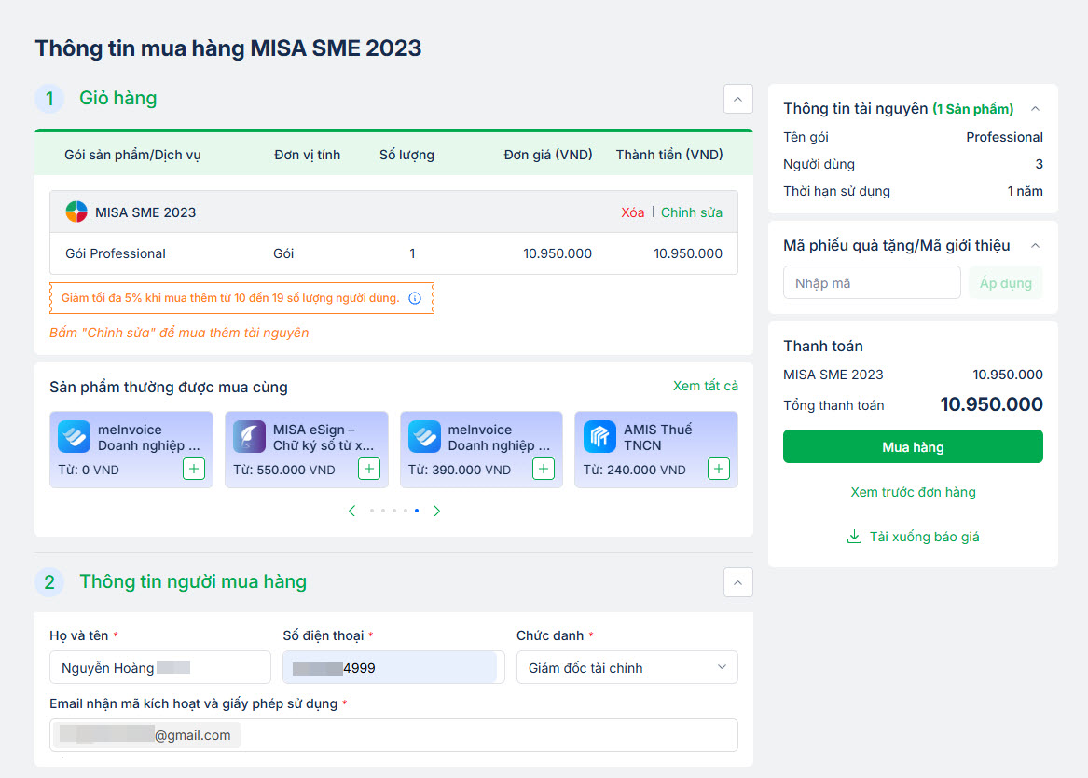Click info icon on discount notice

coord(415,298)
